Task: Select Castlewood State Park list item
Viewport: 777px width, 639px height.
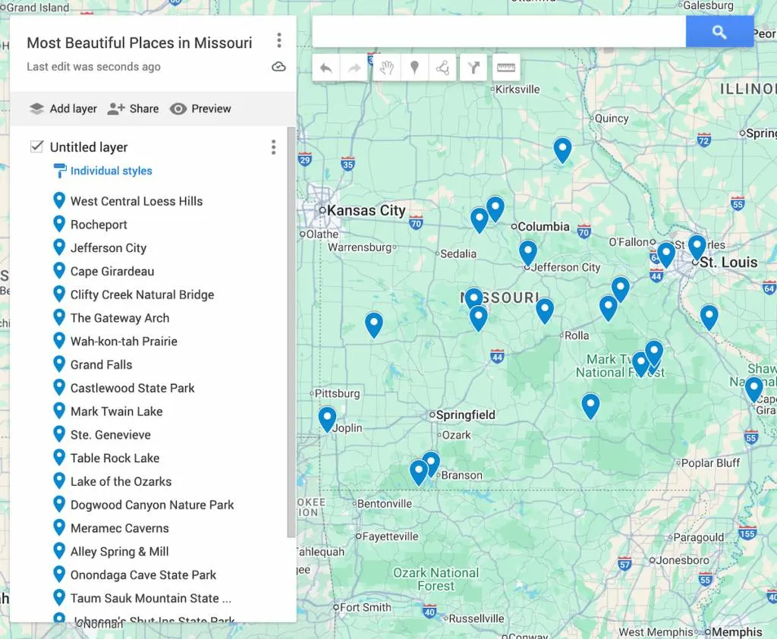Action: 132,388
